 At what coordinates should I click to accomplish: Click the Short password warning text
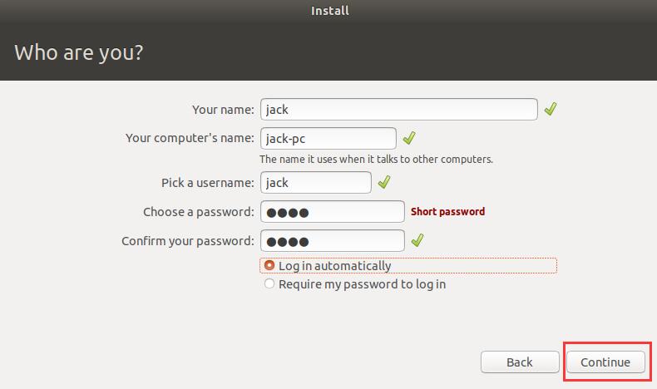click(x=447, y=212)
